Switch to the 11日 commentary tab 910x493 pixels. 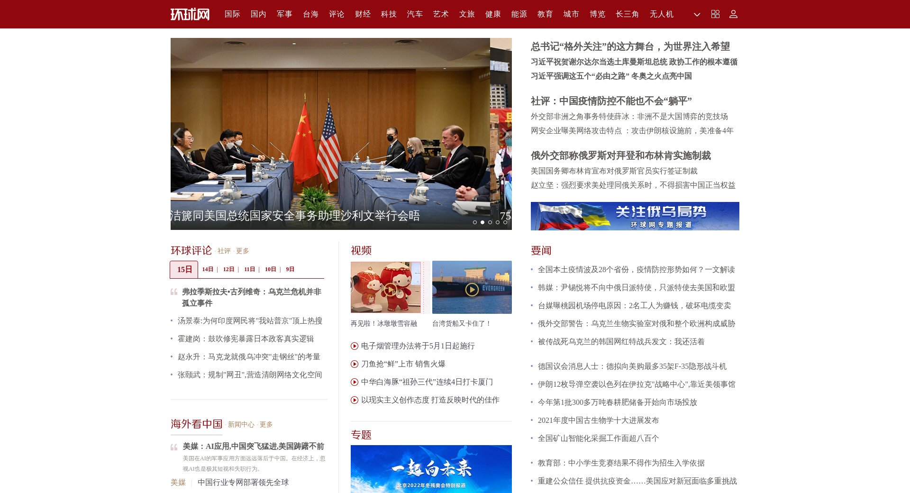click(x=250, y=269)
